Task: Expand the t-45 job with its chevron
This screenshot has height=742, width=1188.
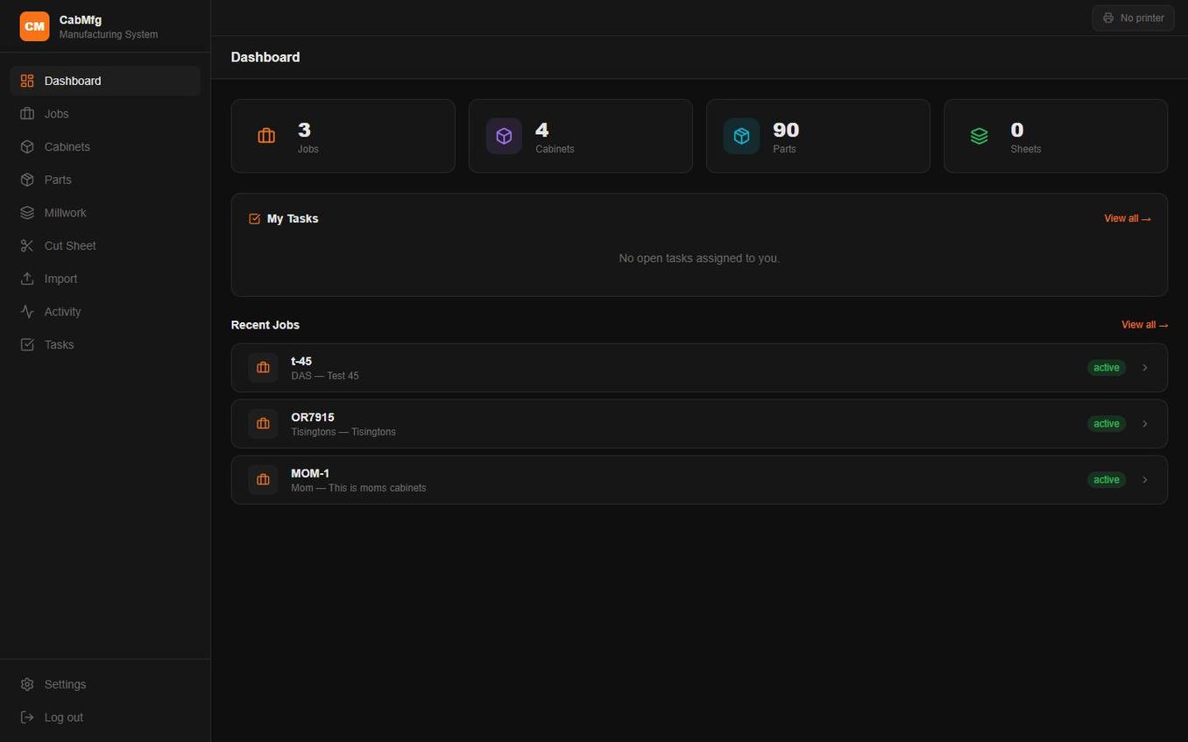Action: [1145, 367]
